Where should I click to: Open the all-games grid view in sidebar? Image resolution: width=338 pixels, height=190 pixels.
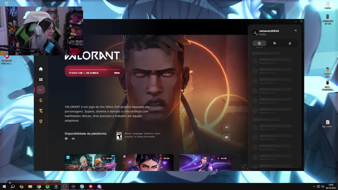[41, 79]
